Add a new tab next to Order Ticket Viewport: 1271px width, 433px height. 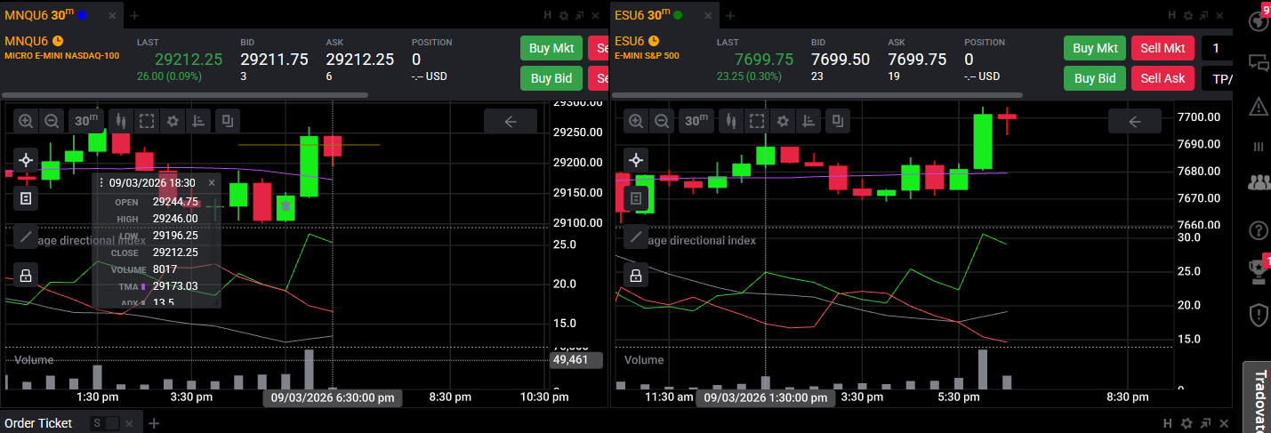click(x=153, y=423)
